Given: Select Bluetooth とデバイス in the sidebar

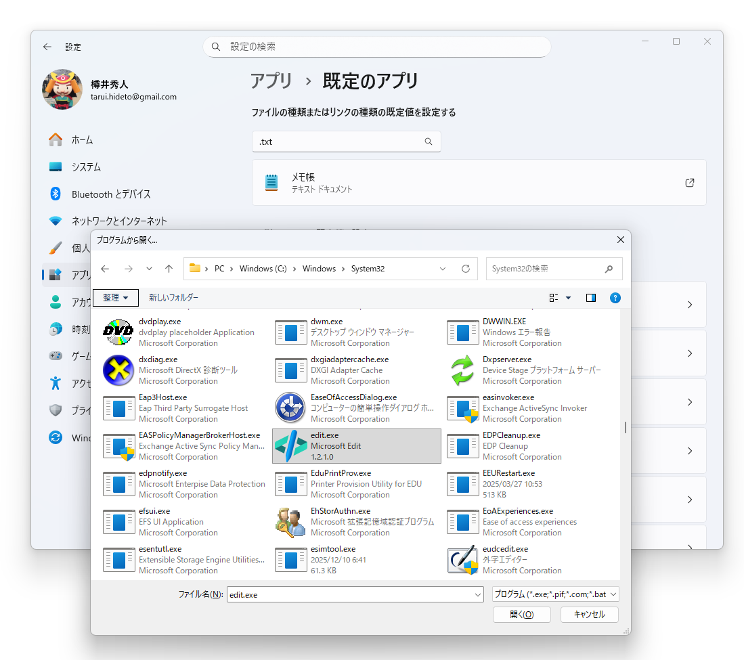Looking at the screenshot, I should tap(112, 194).
